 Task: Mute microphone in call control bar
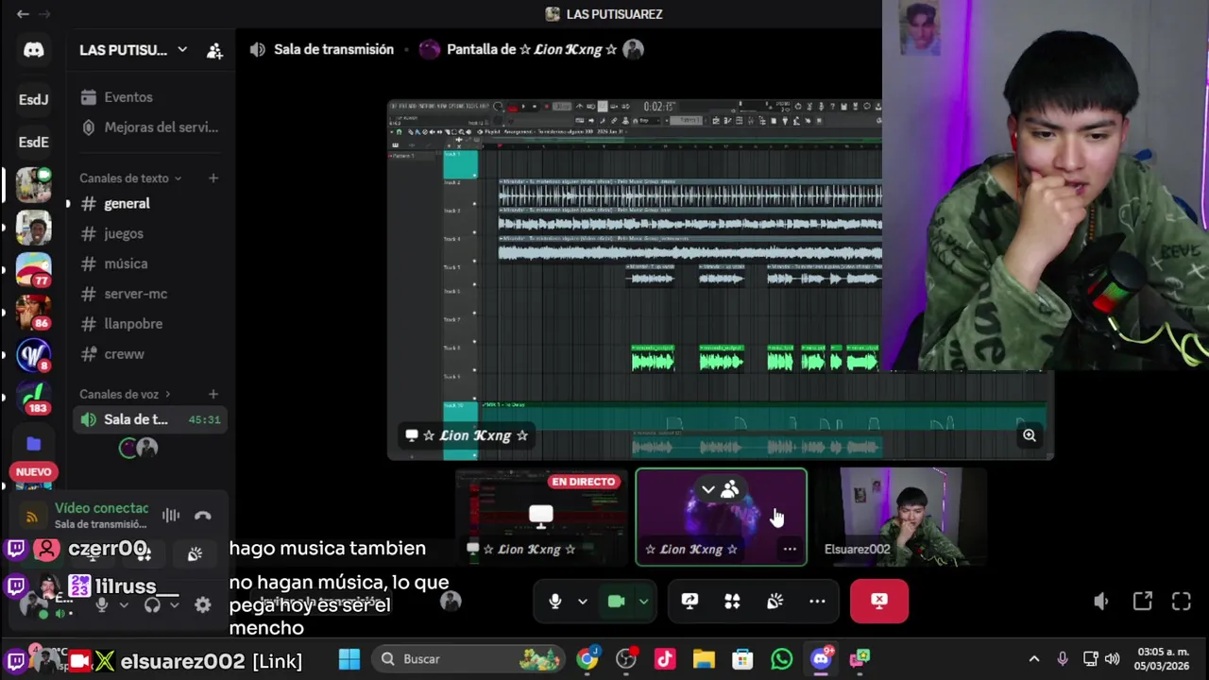click(555, 601)
